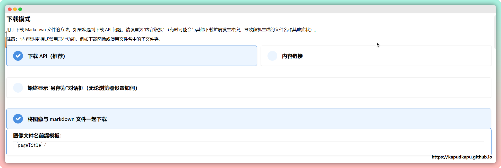Enable 始终显示“另存为”对话框 via its label
The height and width of the screenshot is (168, 501).
82,88
